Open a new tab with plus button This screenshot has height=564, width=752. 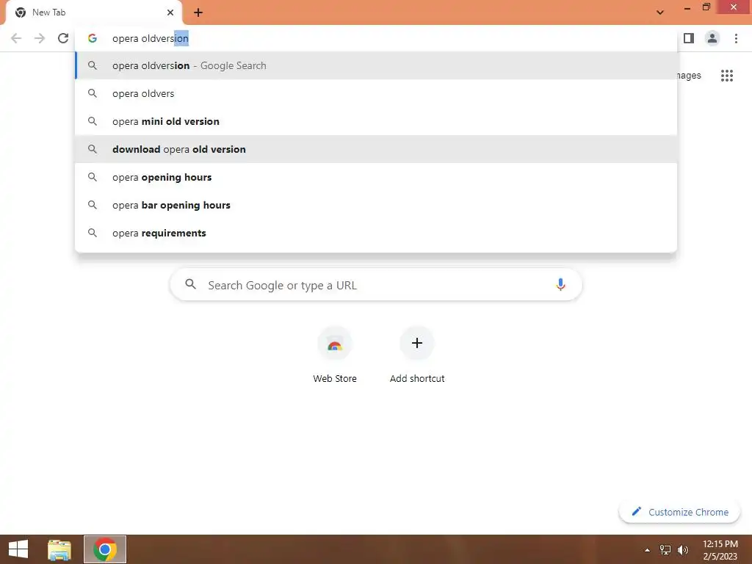pos(198,12)
